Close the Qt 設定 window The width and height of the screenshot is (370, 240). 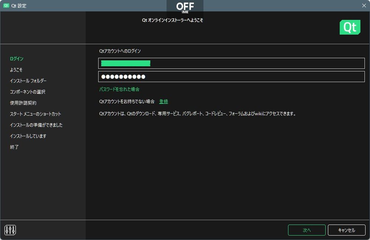pos(364,6)
